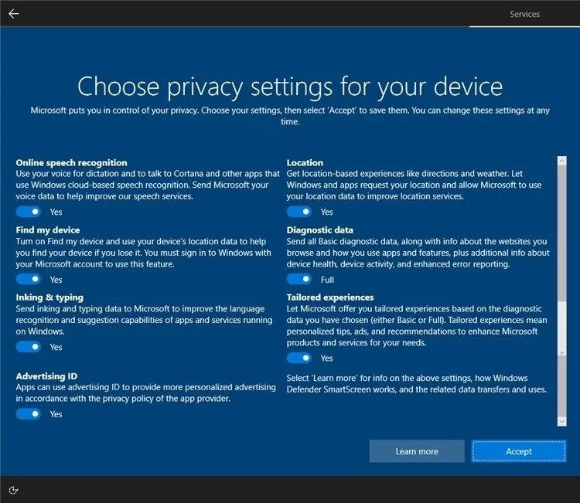The image size is (580, 503).
Task: Go back using the arrow icon
Action: pyautogui.click(x=14, y=14)
